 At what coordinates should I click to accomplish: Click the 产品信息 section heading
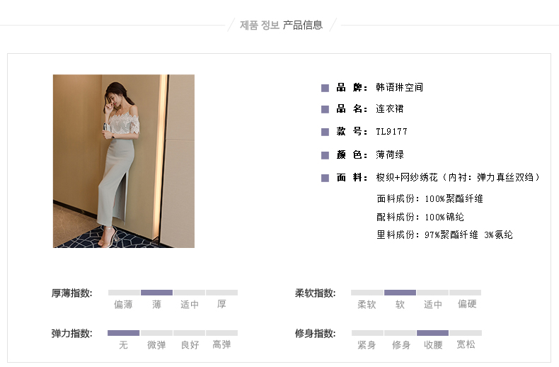point(303,25)
